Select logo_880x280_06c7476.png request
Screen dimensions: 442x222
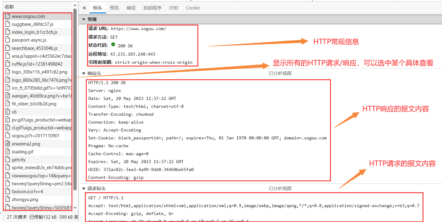[x=38, y=80]
